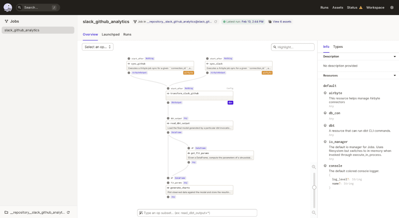Refresh the job repository location icon
The height and width of the screenshot is (218, 399).
(x=215, y=22)
